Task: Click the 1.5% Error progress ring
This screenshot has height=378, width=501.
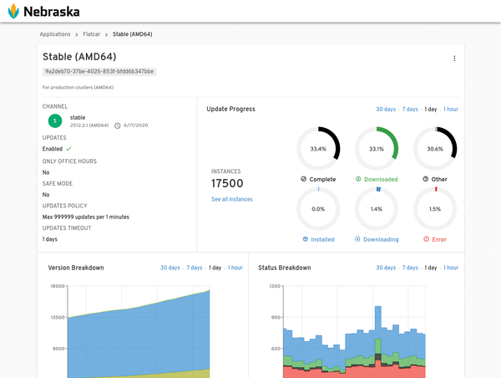Action: point(435,209)
